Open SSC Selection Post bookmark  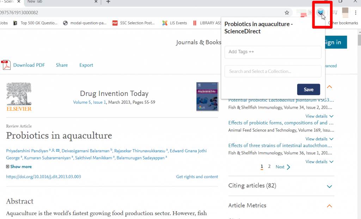(x=134, y=23)
